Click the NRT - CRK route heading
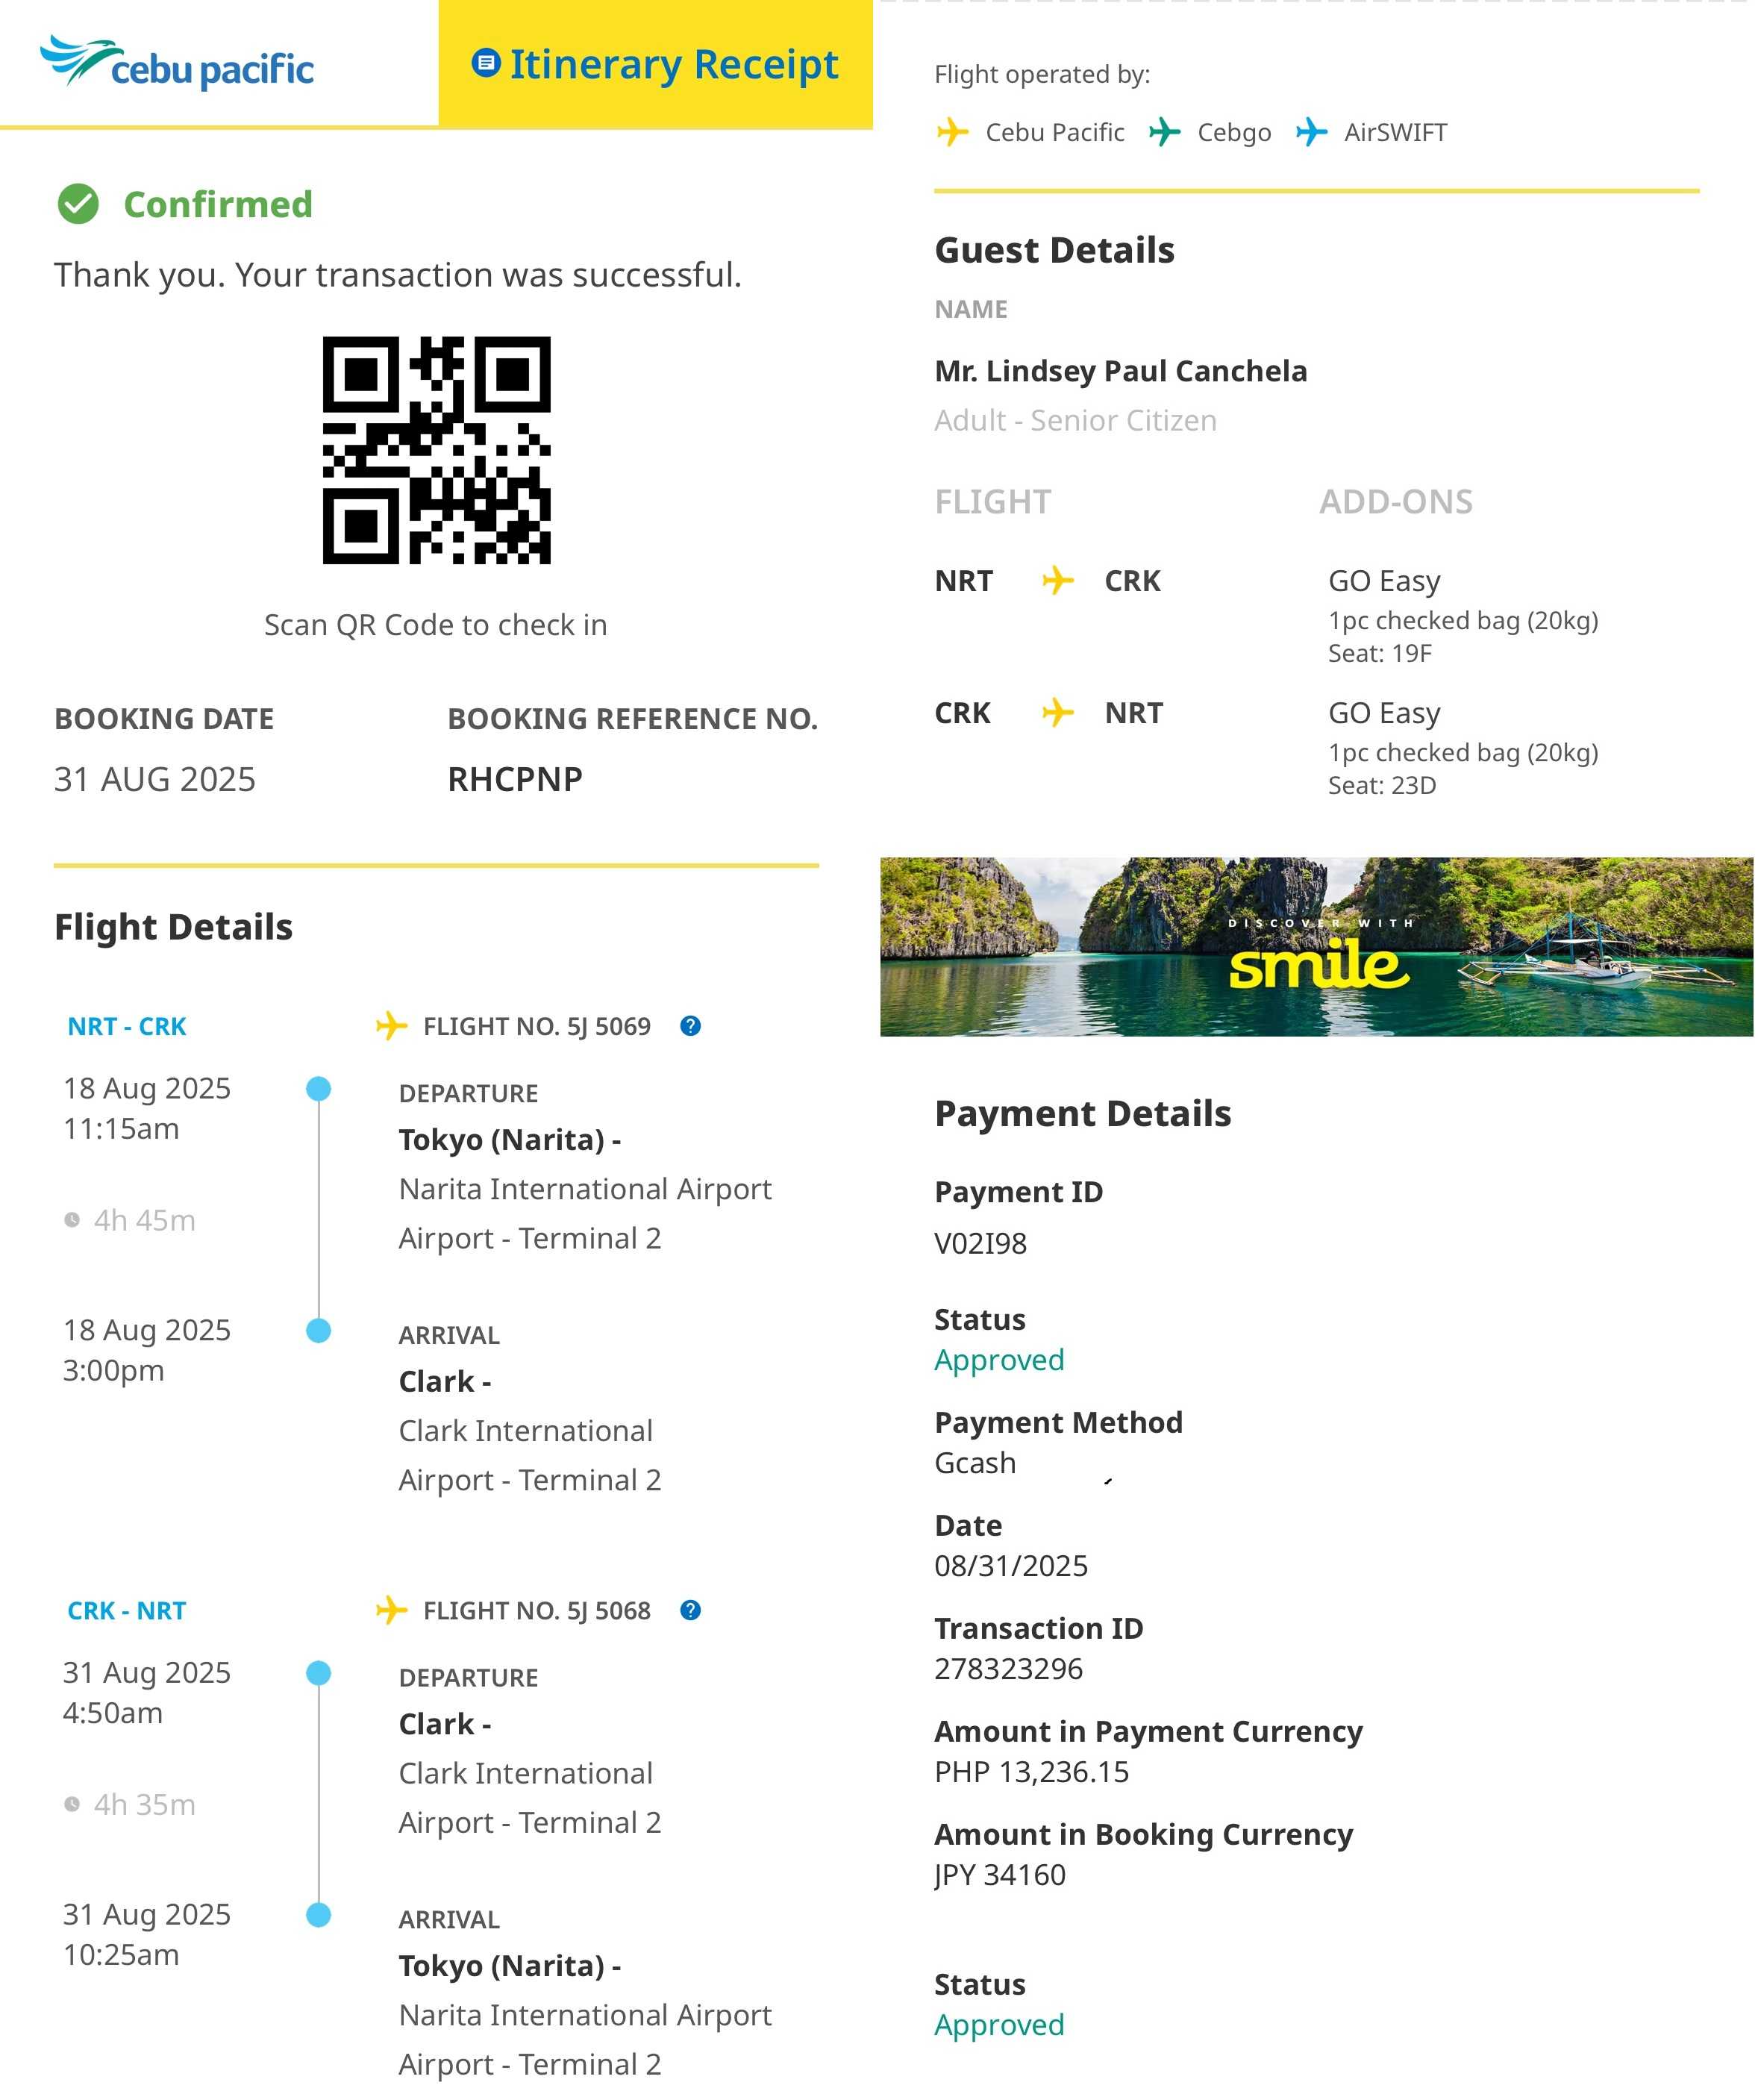1758x2100 pixels. (127, 1026)
